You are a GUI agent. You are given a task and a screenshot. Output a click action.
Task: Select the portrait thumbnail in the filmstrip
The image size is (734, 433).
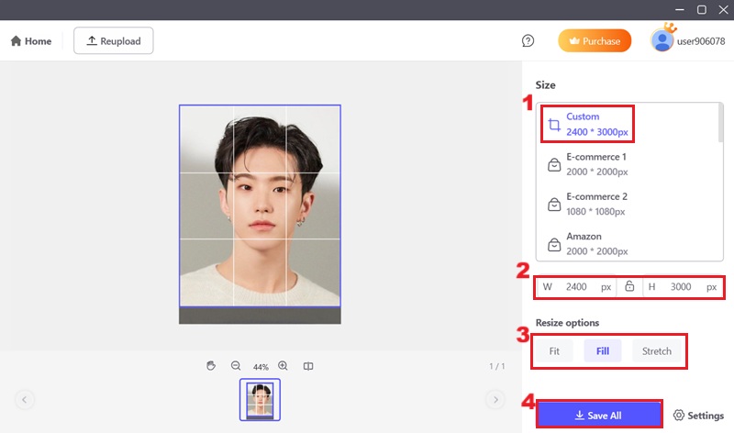260,400
